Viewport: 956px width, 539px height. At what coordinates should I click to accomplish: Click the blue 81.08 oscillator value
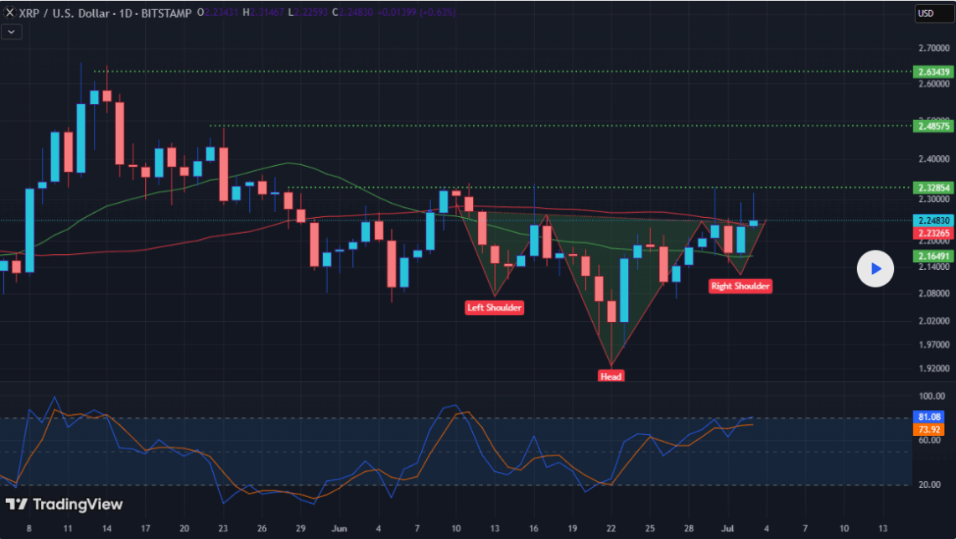coord(928,417)
